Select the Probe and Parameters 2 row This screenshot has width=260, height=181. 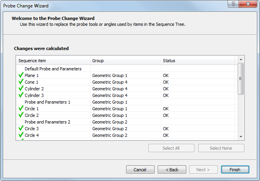tap(47, 122)
